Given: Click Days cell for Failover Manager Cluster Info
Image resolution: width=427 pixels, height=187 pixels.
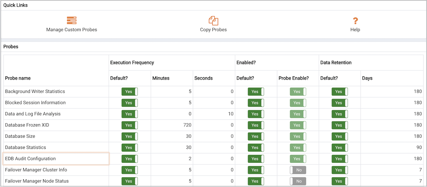Looking at the screenshot, I should point(392,170).
